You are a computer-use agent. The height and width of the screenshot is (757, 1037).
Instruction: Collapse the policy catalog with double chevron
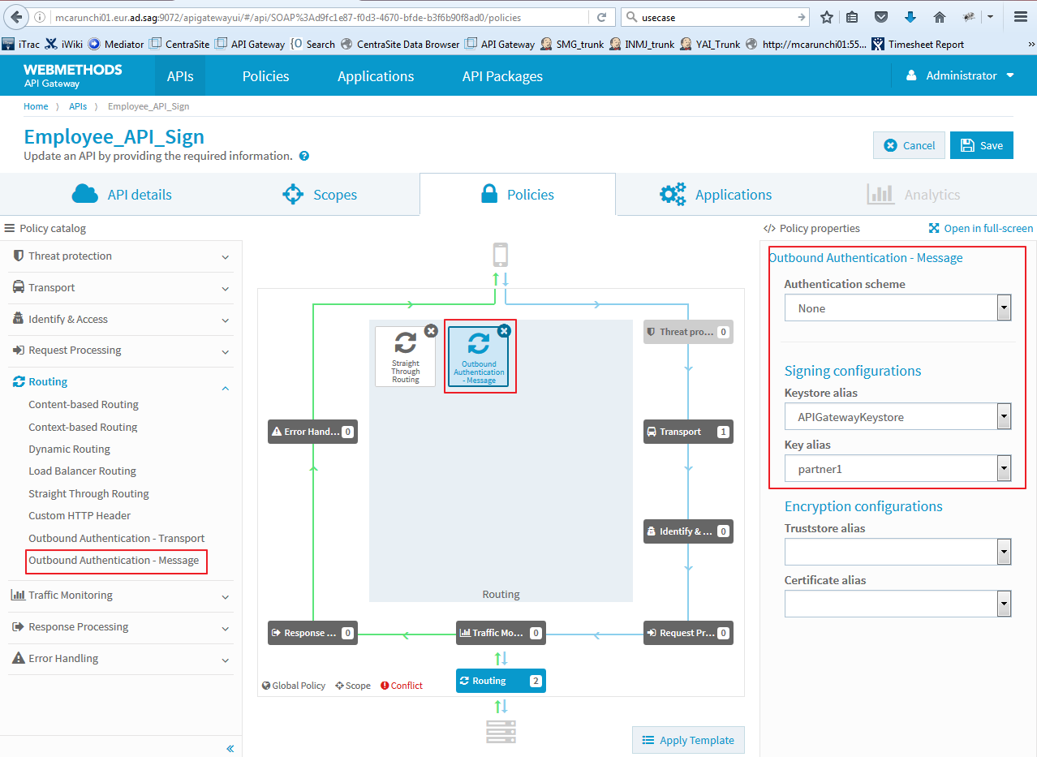(x=230, y=749)
